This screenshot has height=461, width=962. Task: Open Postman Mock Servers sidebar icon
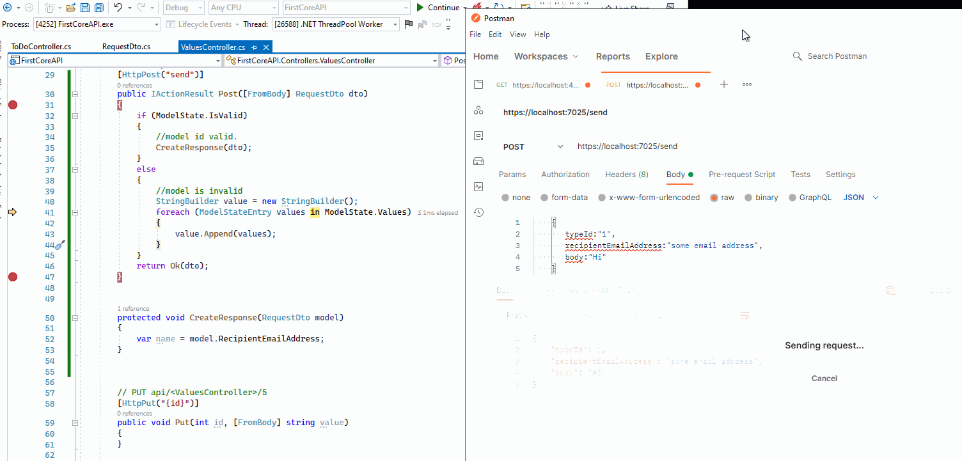478,161
